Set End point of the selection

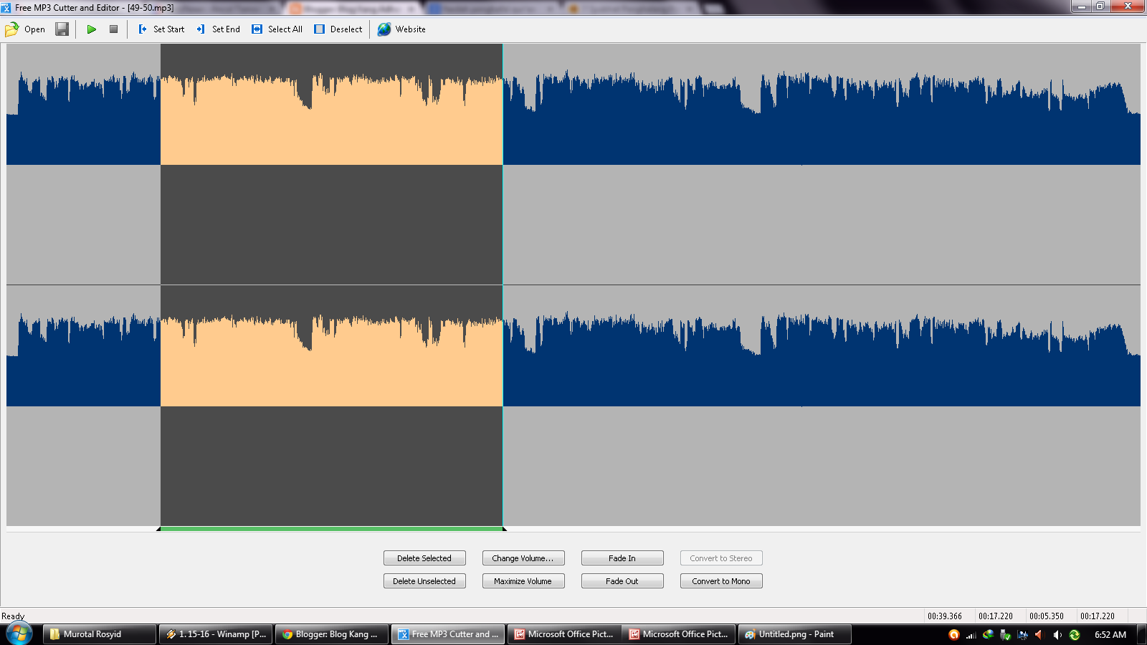217,29
